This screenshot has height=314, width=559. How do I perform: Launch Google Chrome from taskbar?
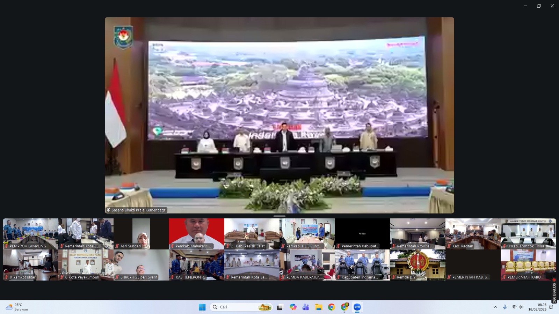click(x=332, y=307)
